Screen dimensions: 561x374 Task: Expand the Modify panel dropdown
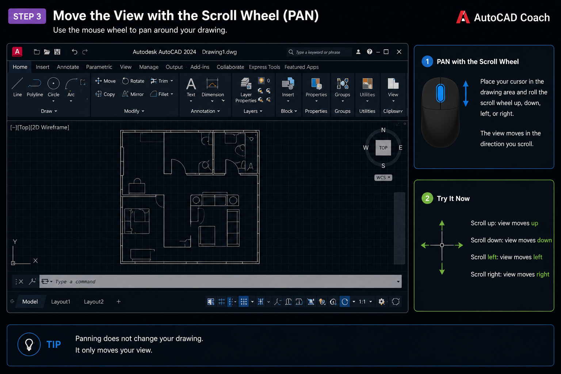[x=134, y=111]
